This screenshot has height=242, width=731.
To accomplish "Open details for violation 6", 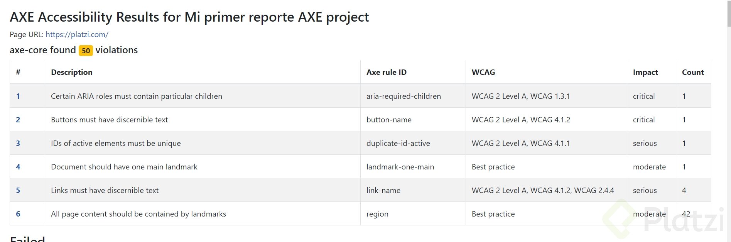I will [18, 214].
